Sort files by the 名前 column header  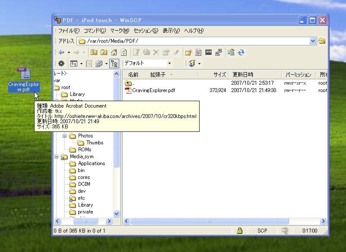[x=133, y=75]
